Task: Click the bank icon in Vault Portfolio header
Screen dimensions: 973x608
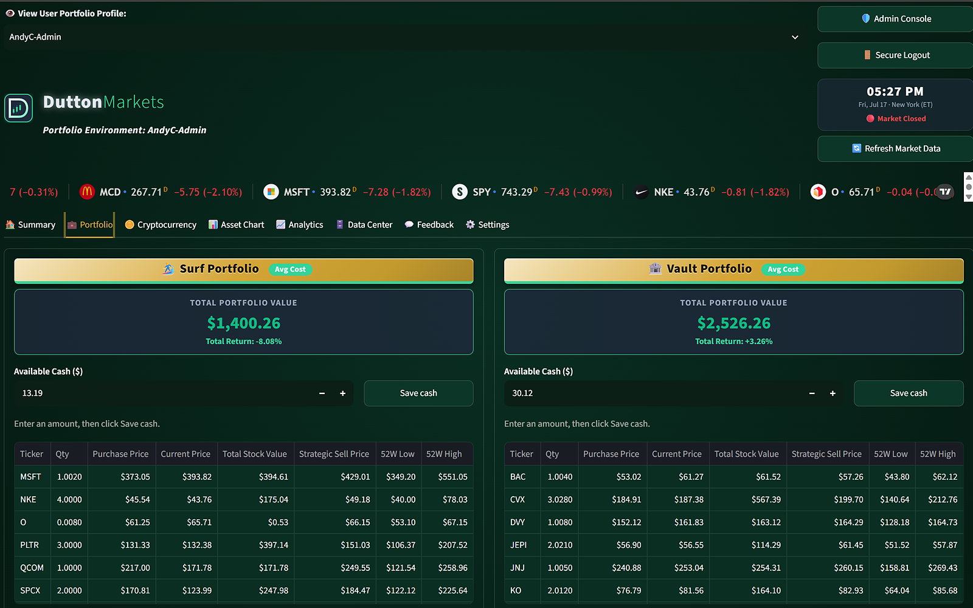Action: tap(655, 269)
